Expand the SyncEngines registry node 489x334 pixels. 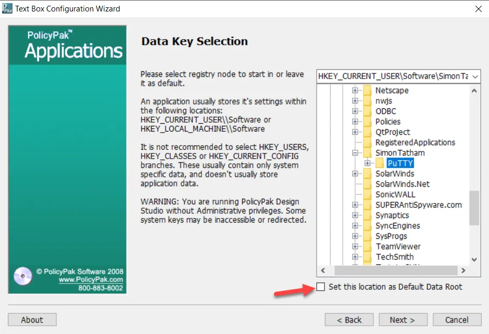coord(355,226)
